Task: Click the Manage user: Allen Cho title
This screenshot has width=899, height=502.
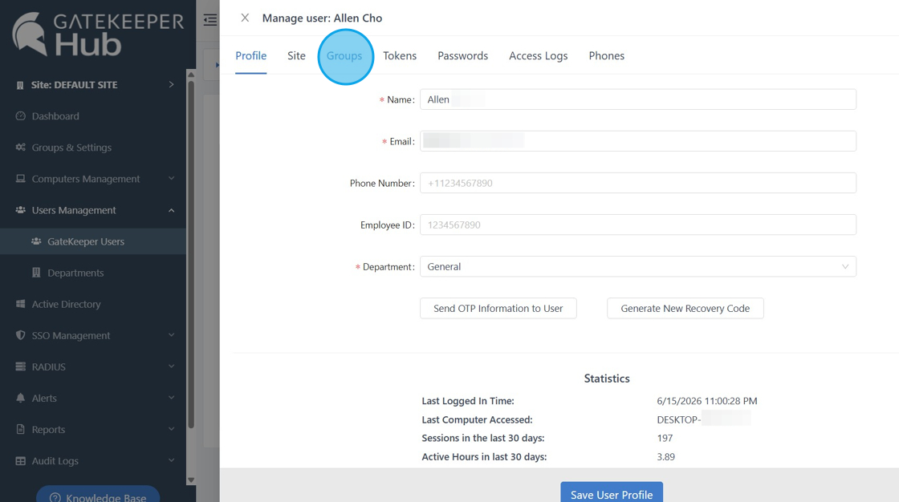Action: 322,18
